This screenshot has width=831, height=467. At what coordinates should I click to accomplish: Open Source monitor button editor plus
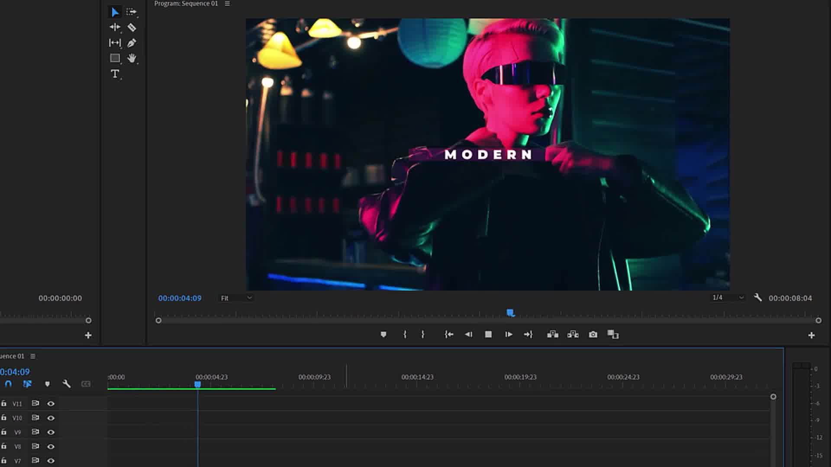pyautogui.click(x=88, y=335)
